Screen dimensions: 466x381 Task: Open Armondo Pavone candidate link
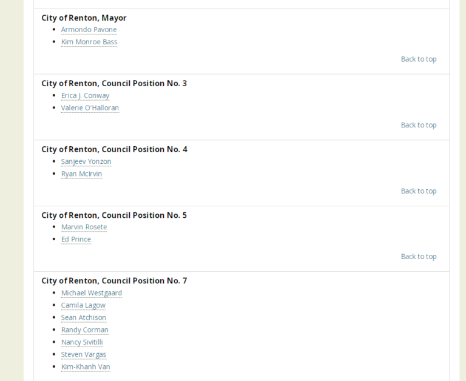click(89, 30)
